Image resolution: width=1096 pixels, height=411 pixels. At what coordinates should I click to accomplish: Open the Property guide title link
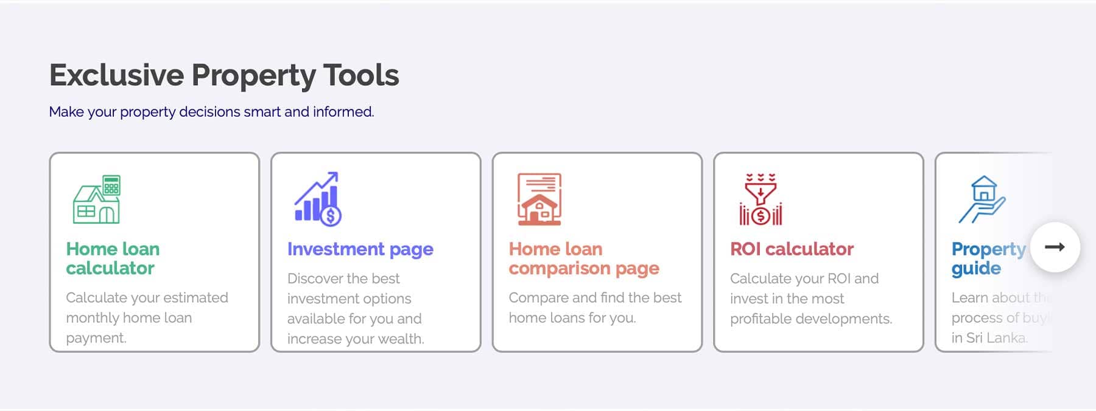pos(989,258)
